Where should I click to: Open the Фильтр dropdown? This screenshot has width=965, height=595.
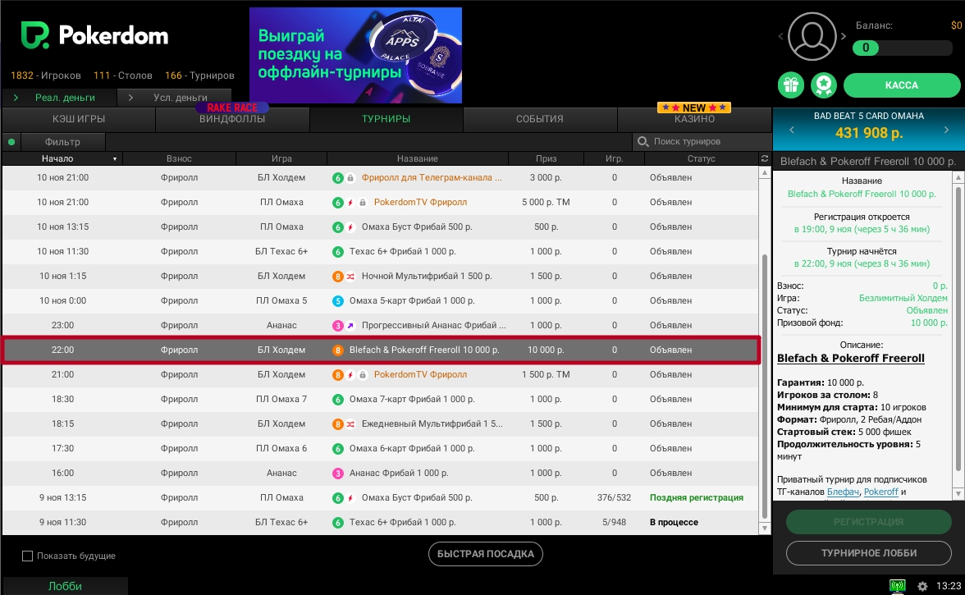coord(62,141)
